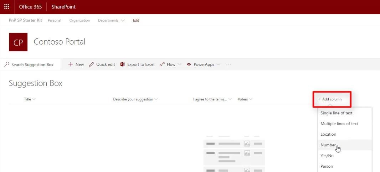Open the Contoso Portal site title
The height and width of the screenshot is (172, 380).
pyautogui.click(x=60, y=42)
